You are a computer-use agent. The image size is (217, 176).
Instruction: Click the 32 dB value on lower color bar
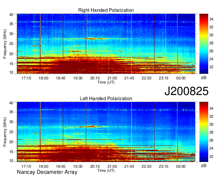(211, 117)
